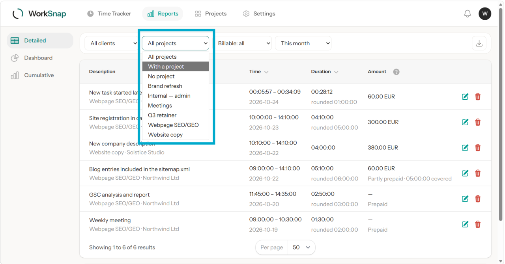The image size is (505, 264).
Task: Delete the Blog entries sitemap.xml entry
Action: click(x=478, y=173)
